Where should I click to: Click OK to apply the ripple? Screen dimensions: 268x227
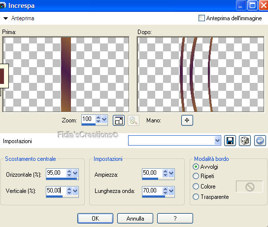point(95,218)
